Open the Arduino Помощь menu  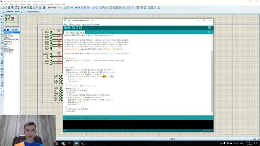pos(95,24)
